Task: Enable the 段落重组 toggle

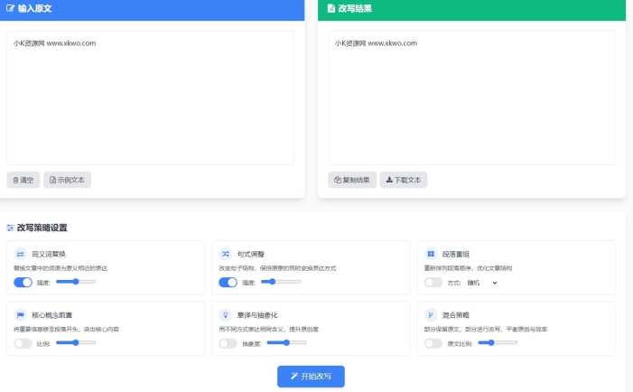Action: click(433, 282)
